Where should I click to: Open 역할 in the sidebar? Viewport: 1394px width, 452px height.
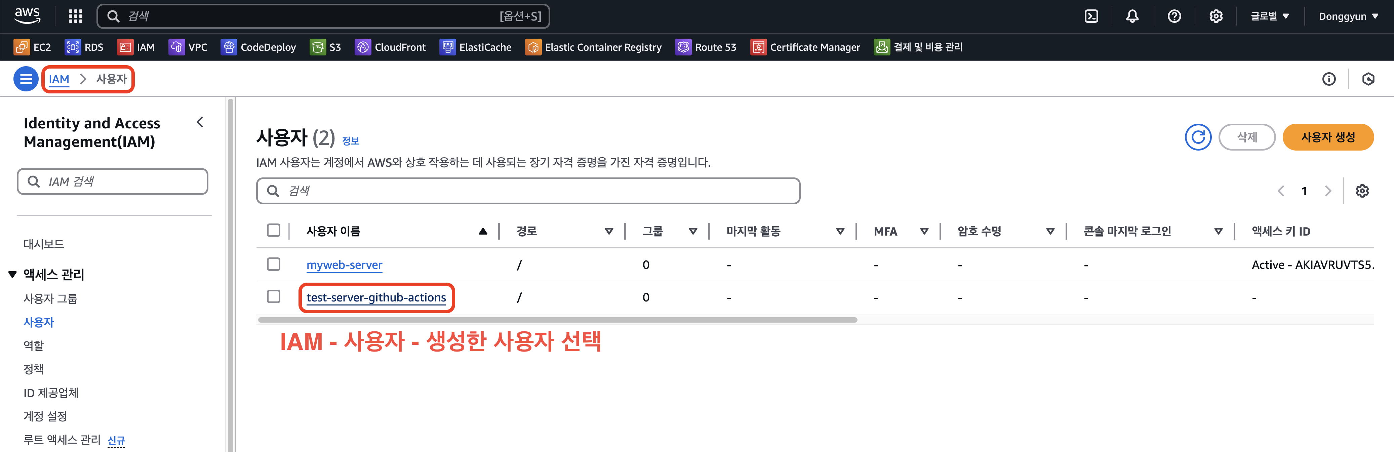click(x=34, y=345)
